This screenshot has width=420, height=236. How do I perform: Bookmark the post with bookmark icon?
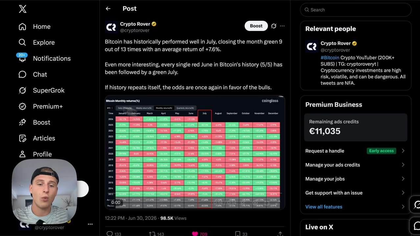pyautogui.click(x=238, y=234)
